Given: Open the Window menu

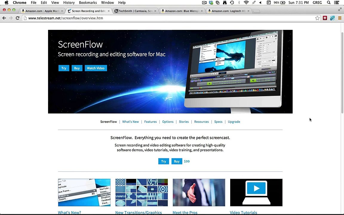Looking at the screenshot, I should 107,3.
